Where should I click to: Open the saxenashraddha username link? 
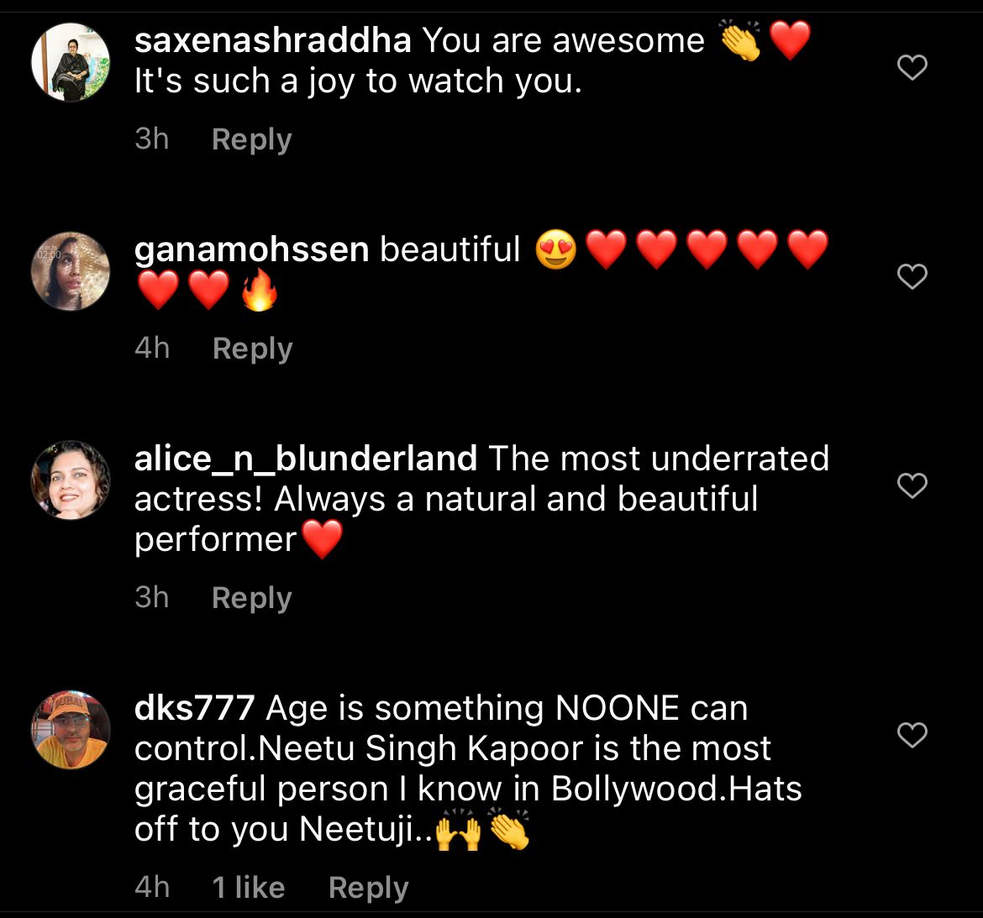tap(272, 40)
